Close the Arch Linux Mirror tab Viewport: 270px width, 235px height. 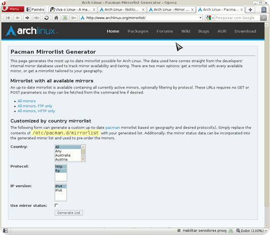(192, 10)
